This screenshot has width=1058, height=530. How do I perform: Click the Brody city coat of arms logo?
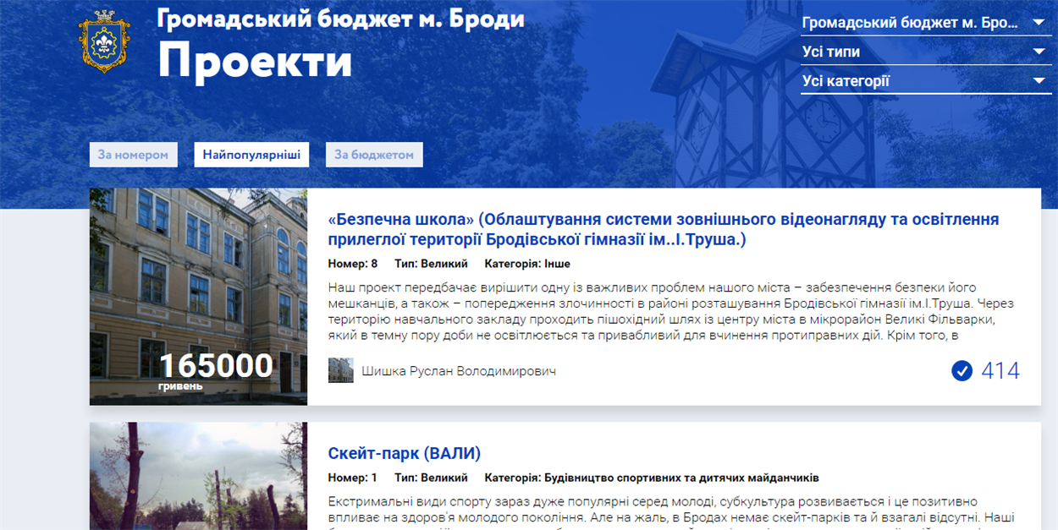(x=103, y=41)
